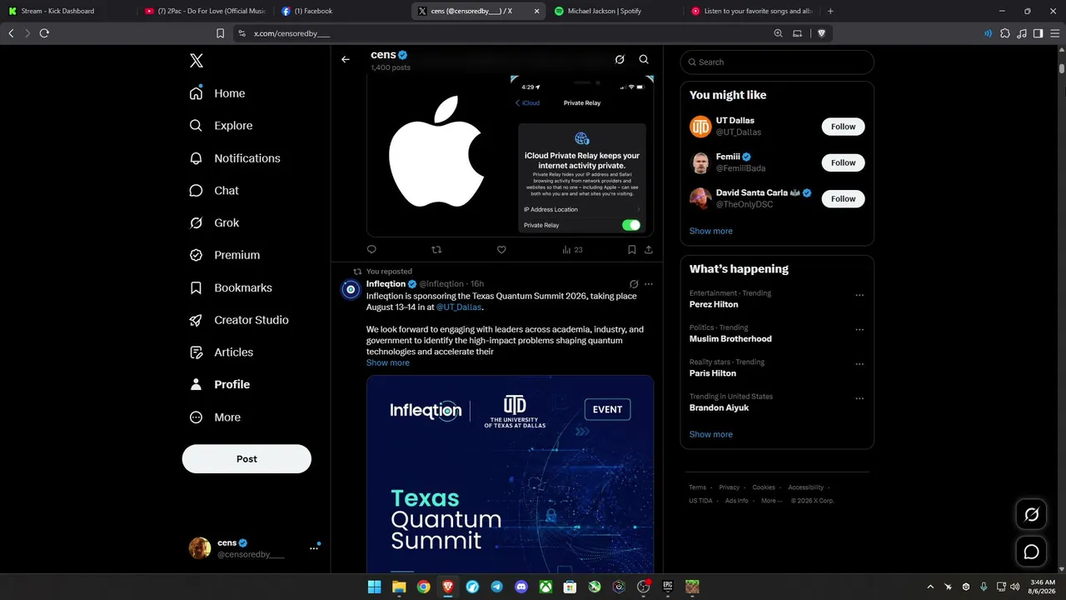Open more options on Infleqtion post
The image size is (1066, 600).
[x=649, y=284]
